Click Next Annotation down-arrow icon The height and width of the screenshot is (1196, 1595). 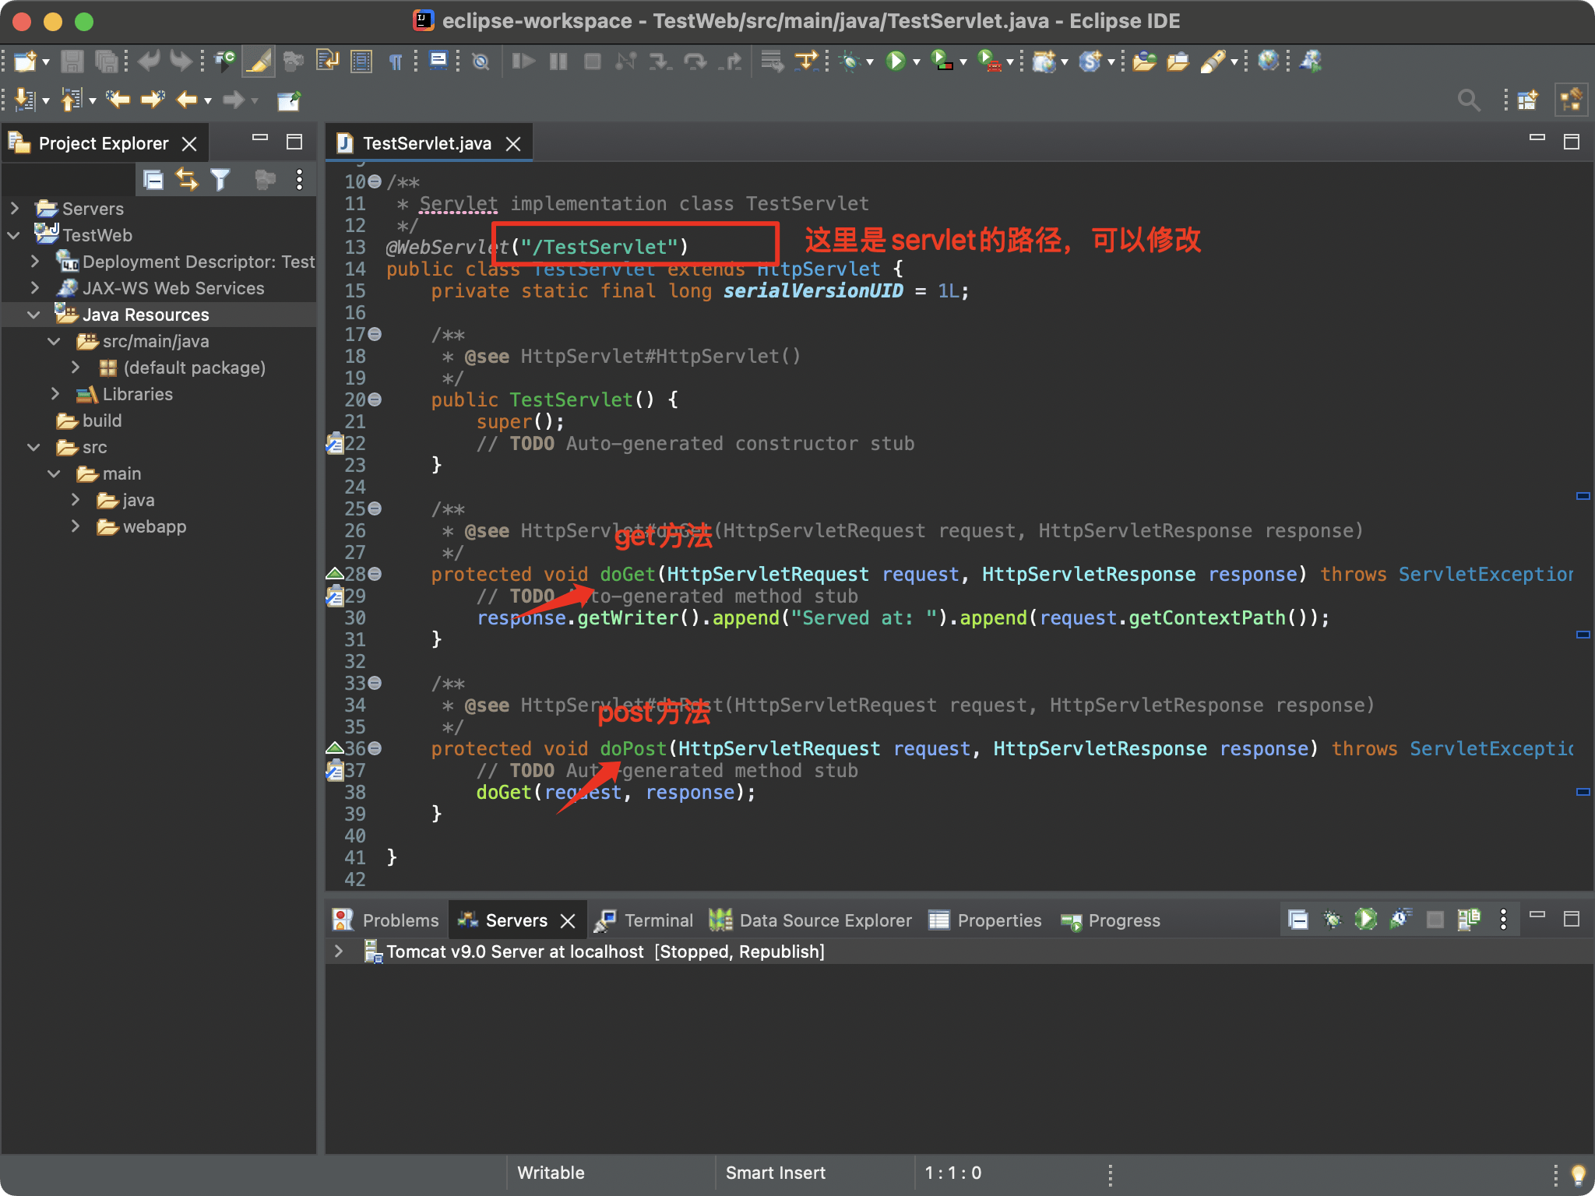pos(25,100)
